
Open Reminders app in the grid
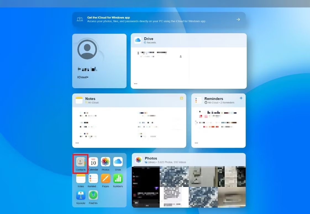click(93, 179)
